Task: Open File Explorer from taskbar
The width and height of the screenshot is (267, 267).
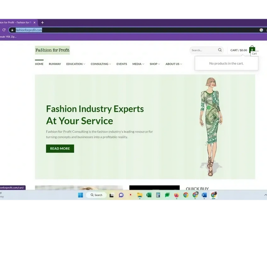Action: (140, 195)
